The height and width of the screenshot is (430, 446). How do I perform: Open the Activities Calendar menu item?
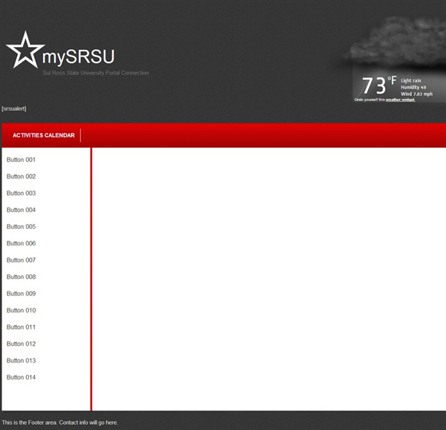(x=44, y=135)
